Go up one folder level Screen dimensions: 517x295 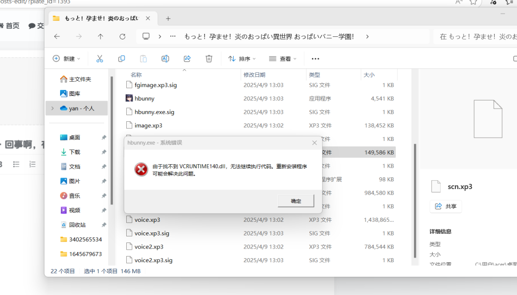click(100, 36)
